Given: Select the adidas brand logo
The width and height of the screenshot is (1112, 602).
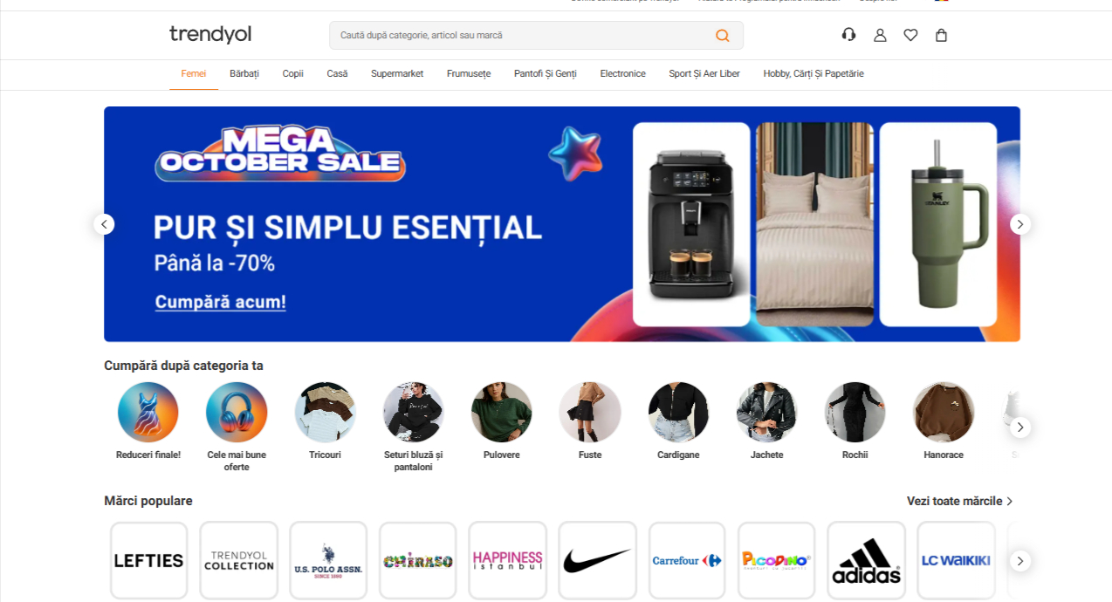Looking at the screenshot, I should [x=866, y=560].
